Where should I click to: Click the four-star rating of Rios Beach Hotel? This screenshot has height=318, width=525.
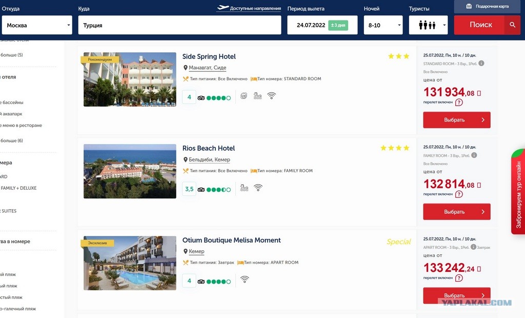(x=395, y=148)
